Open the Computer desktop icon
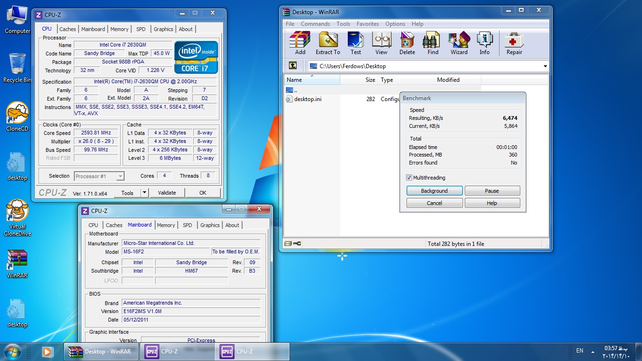This screenshot has height=361, width=642. 17,20
